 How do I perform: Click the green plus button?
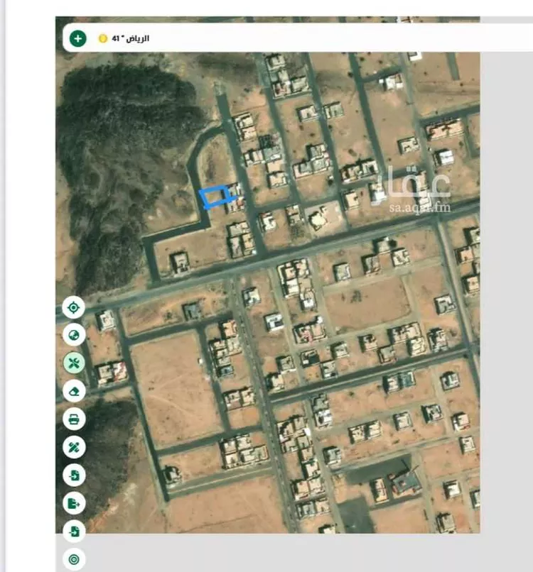coord(77,38)
